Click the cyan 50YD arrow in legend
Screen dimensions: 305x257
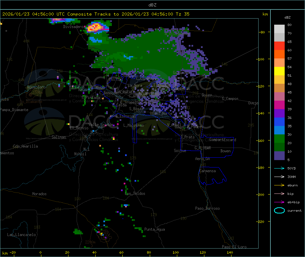279,168
